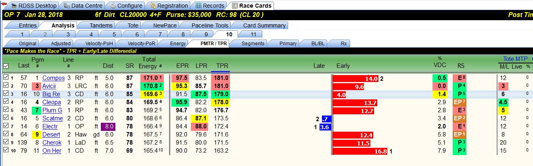Open the Cleopa horse link
This screenshot has width=533, height=166.
[x=52, y=102]
